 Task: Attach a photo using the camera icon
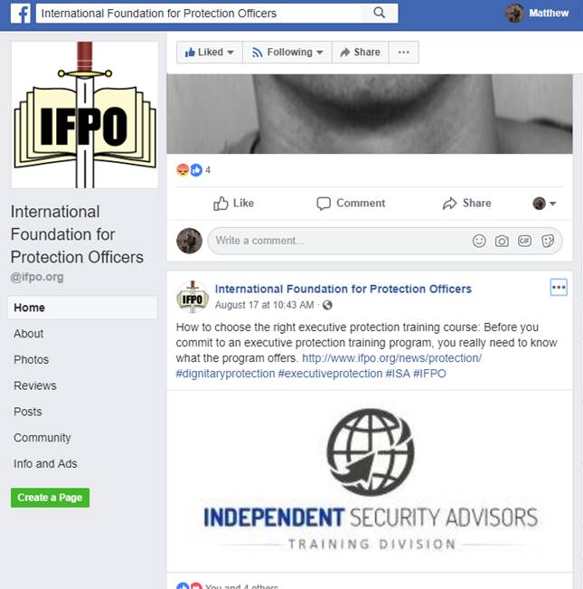click(502, 241)
